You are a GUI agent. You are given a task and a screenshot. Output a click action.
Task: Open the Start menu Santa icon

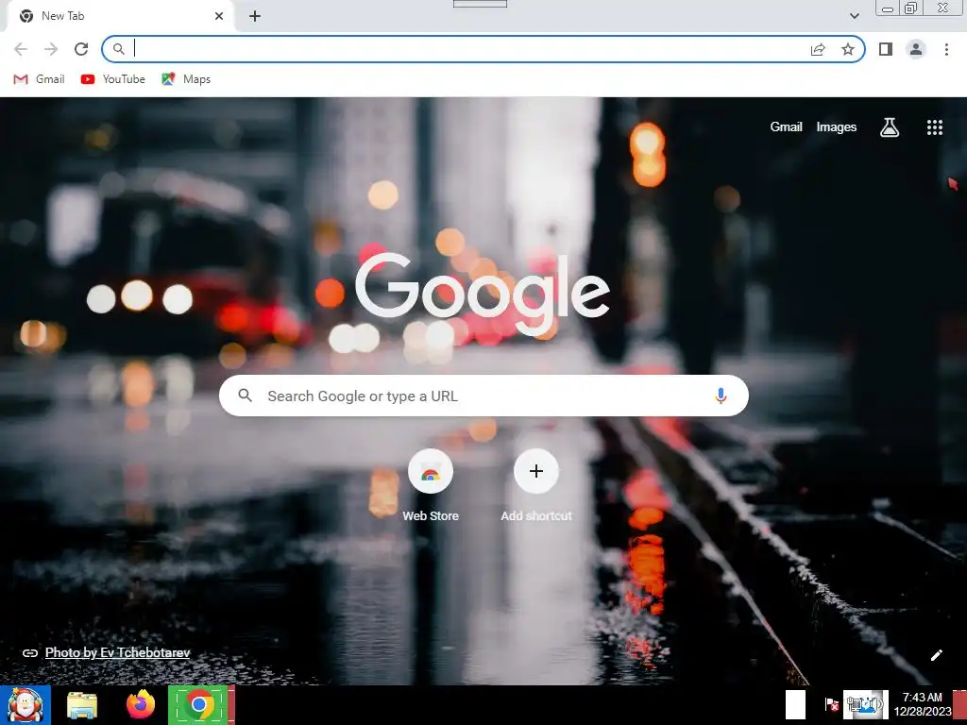pos(25,704)
